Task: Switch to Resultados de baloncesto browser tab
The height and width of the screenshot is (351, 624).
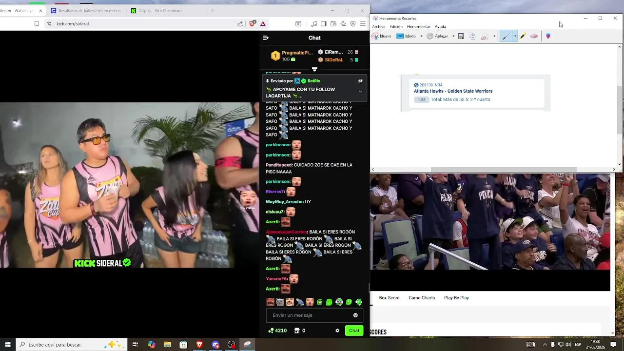Action: pyautogui.click(x=86, y=11)
